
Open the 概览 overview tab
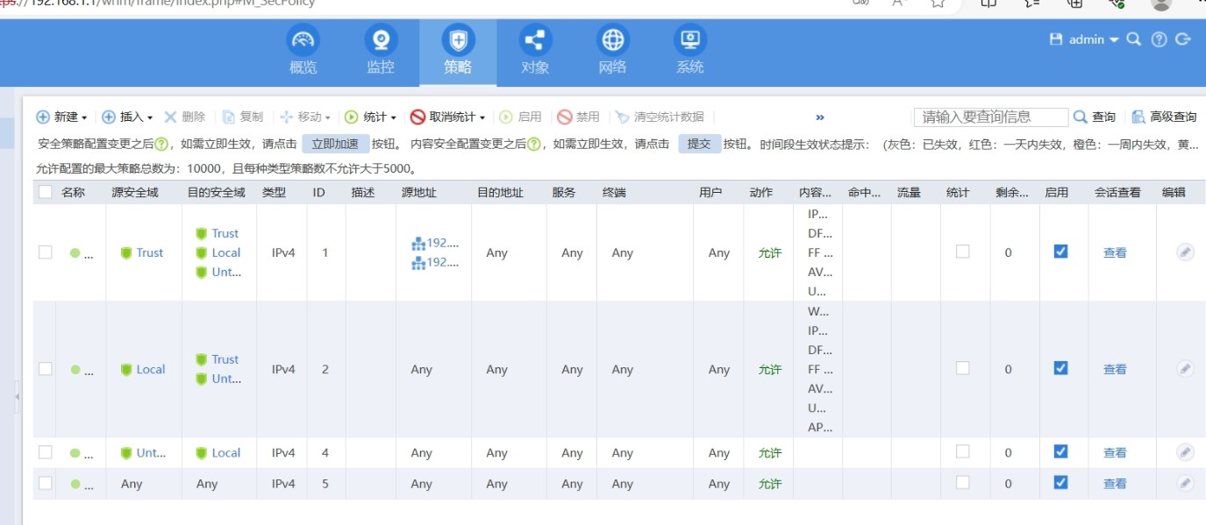coord(303,52)
